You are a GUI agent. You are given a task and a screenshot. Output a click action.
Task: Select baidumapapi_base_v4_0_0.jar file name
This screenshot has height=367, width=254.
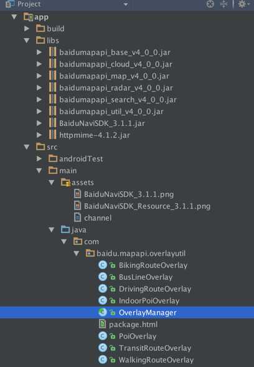(115, 52)
